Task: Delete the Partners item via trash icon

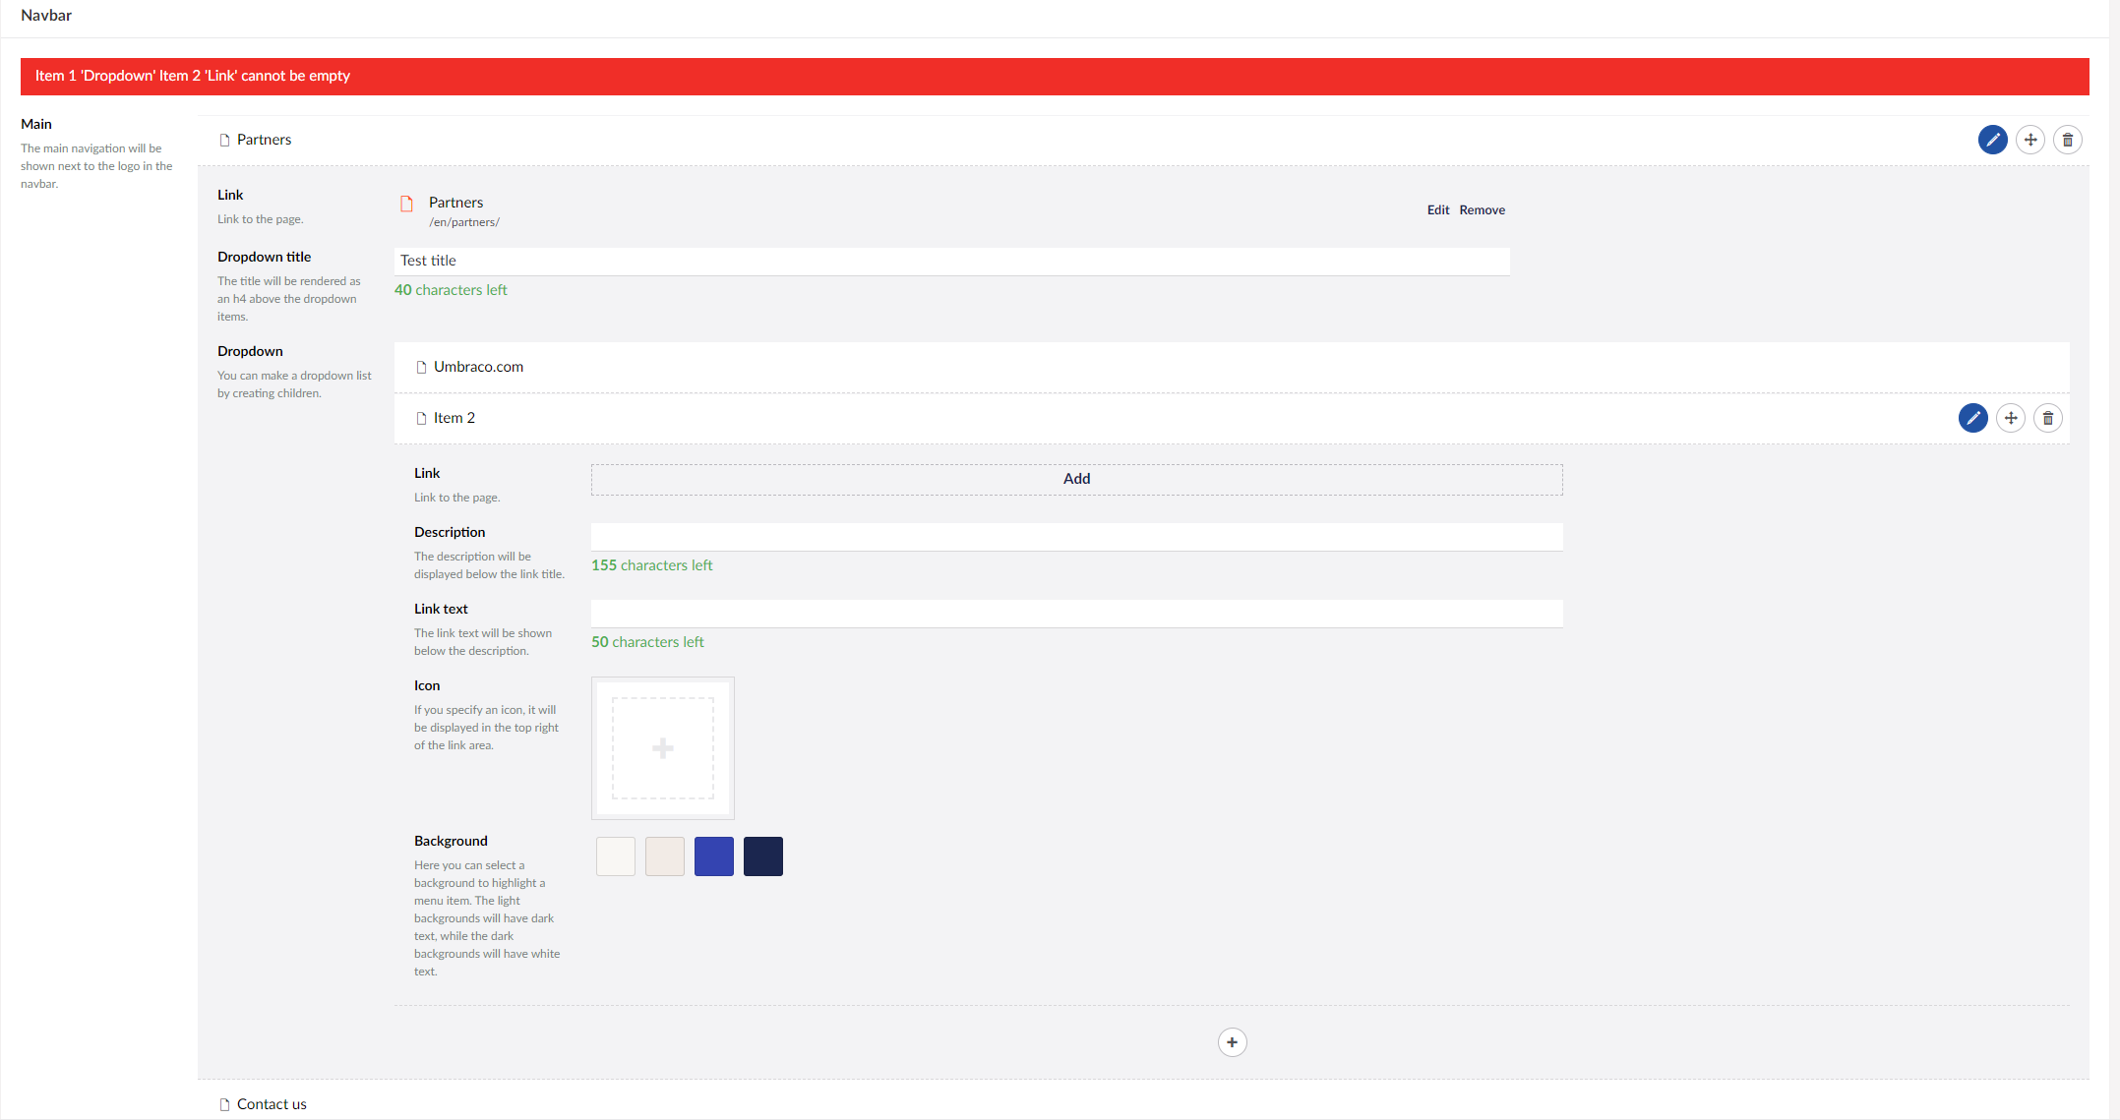Action: click(2067, 140)
